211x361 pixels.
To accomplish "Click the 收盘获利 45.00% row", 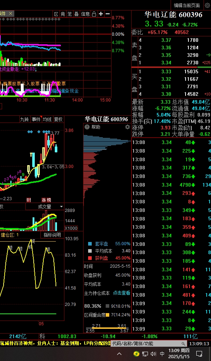I will [107, 275].
